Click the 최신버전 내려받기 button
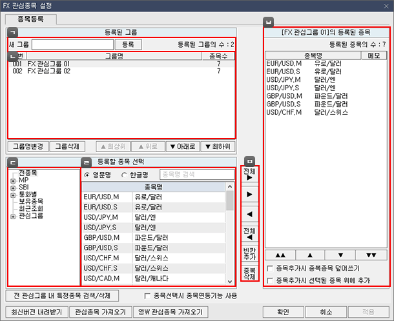This screenshot has height=321, width=394. click(37, 312)
